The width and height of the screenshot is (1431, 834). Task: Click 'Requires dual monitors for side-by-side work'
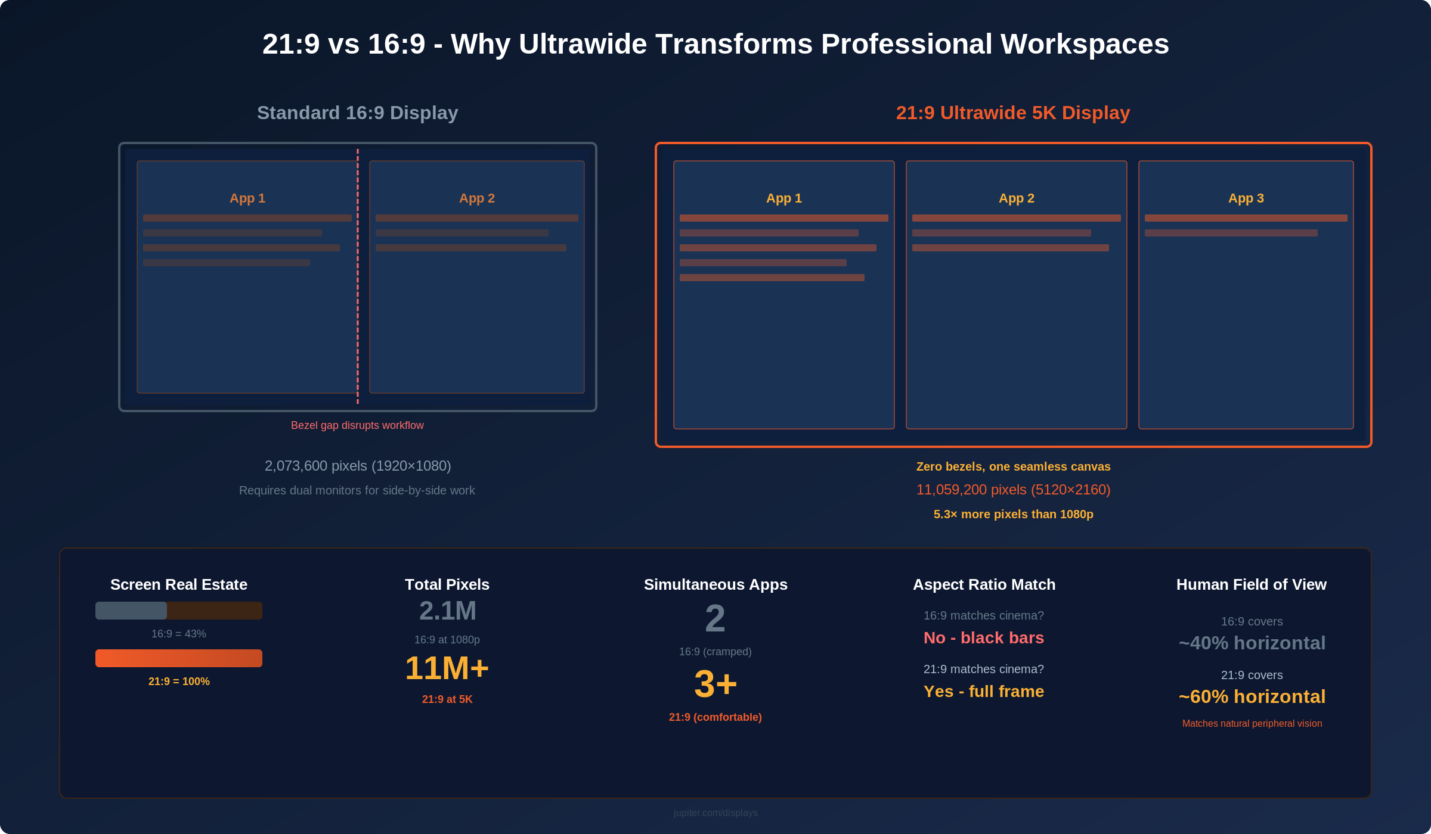pos(357,490)
